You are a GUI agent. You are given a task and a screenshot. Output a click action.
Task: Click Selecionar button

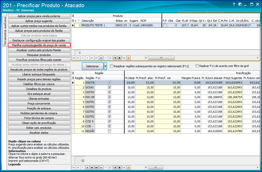click(x=93, y=66)
